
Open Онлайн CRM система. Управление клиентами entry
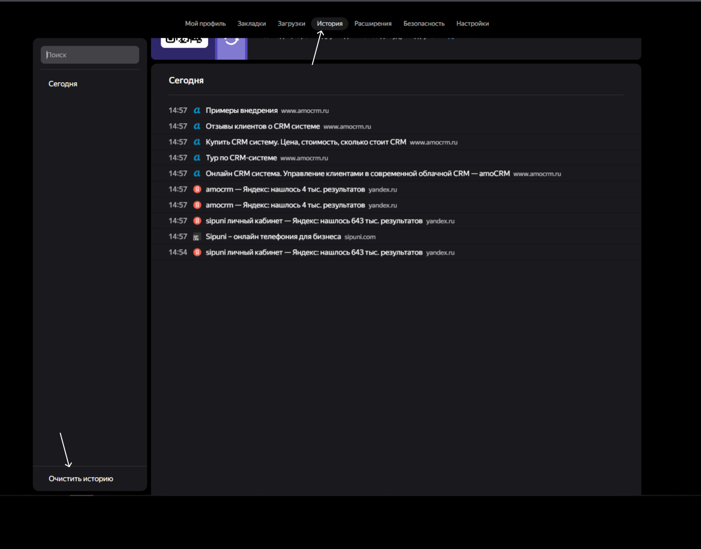click(358, 173)
